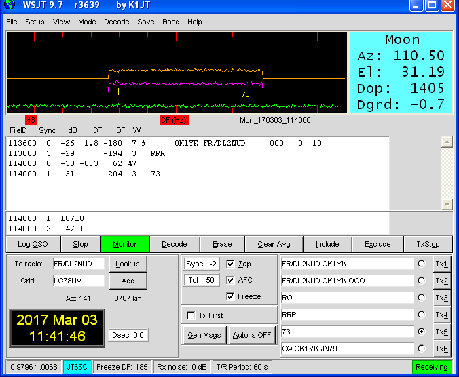Click the Grid locator field
Viewport: 459px width, 377px height.
(x=79, y=281)
